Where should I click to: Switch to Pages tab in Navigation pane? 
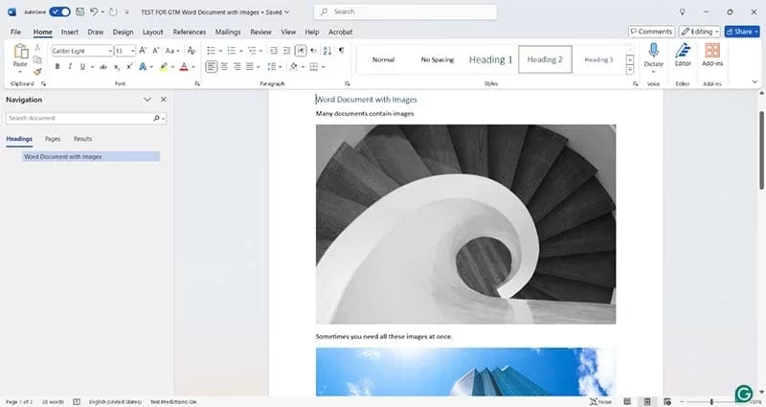tap(53, 139)
